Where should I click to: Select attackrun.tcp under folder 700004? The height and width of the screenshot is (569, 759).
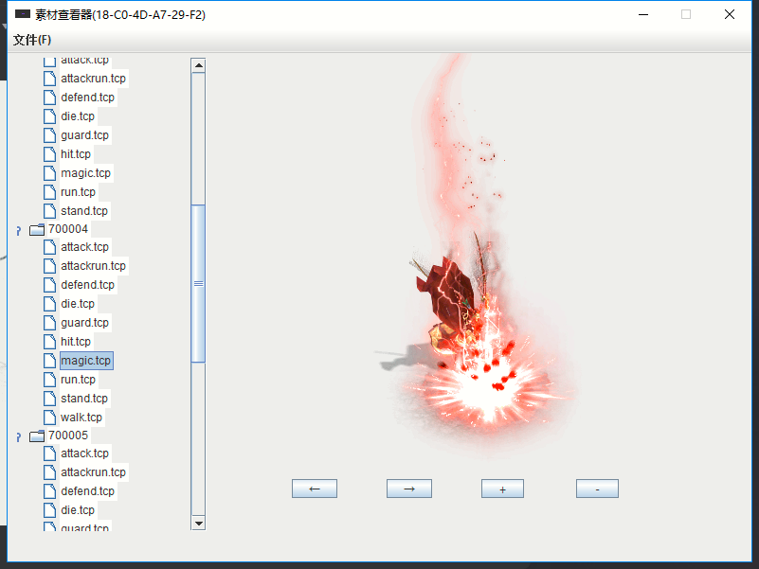93,266
